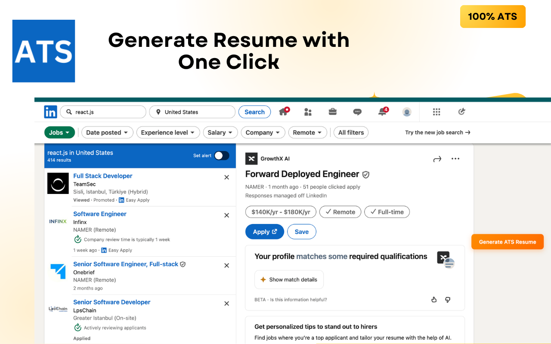Click the react.js search keyword field
Viewport: 551px width, 344px height.
[103, 112]
